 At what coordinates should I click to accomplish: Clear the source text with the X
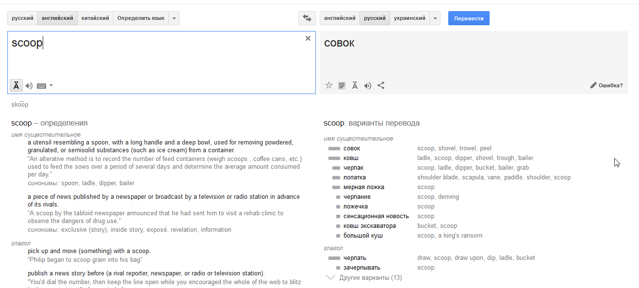pyautogui.click(x=308, y=38)
